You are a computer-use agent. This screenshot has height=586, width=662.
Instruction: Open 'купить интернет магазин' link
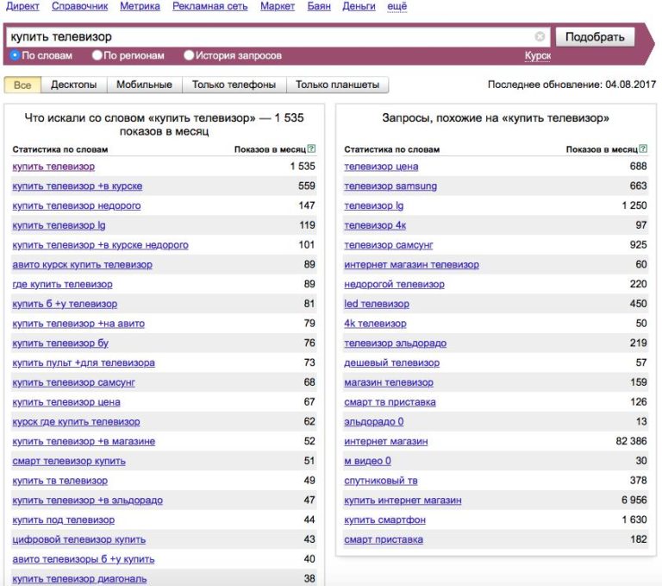[x=403, y=501]
